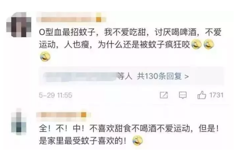Screen dimensions: 236x160
Task: Open the first commenter's pixelated avatar
Action: pyautogui.click(x=19, y=25)
